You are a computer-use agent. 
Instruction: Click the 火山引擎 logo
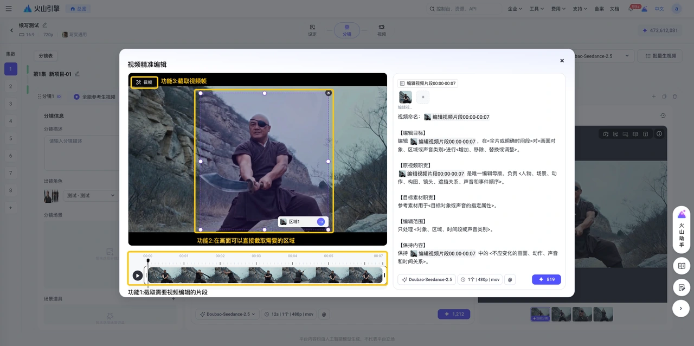pyautogui.click(x=41, y=9)
